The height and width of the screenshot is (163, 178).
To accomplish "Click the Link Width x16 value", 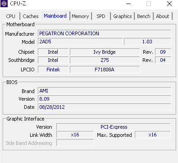I will point(75,135).
